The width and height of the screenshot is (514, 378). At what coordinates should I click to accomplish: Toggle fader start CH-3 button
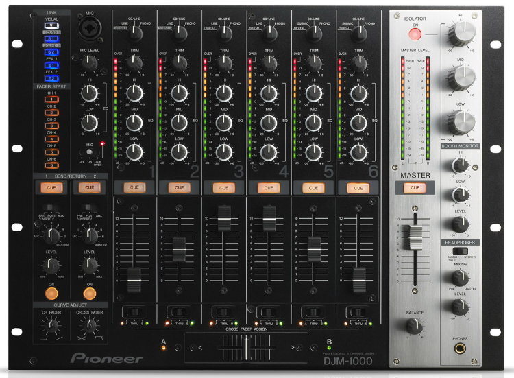click(x=52, y=126)
